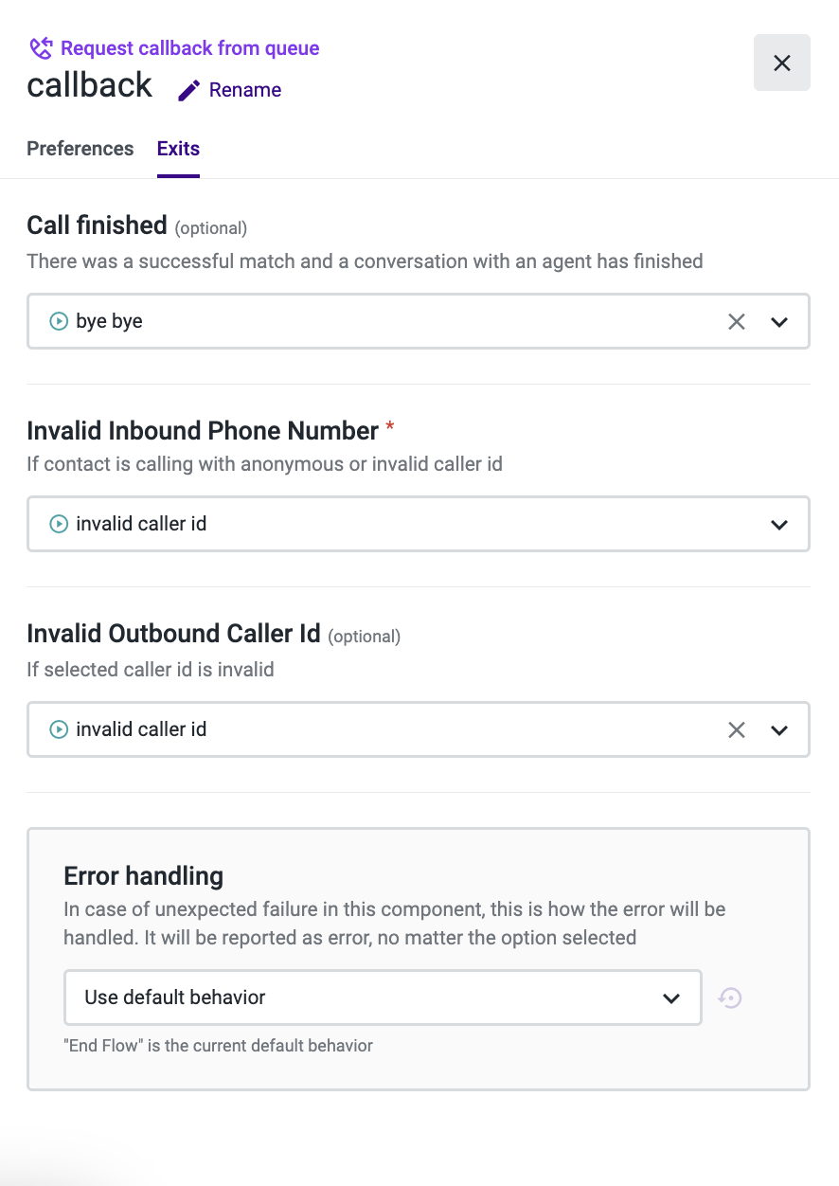The width and height of the screenshot is (839, 1186).
Task: Expand the Call finished dropdown arrow
Action: 779,321
